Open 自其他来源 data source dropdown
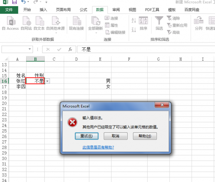This screenshot has height=182, width=215. pos(56,25)
